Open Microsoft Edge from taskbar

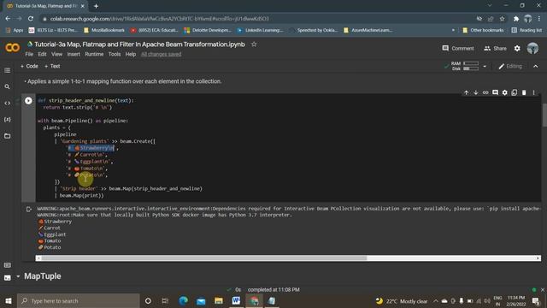click(x=184, y=300)
